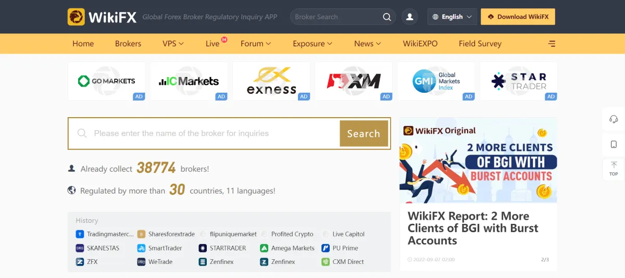This screenshot has height=278, width=625.
Task: Expand the Forum menu dropdown
Action: tap(256, 44)
